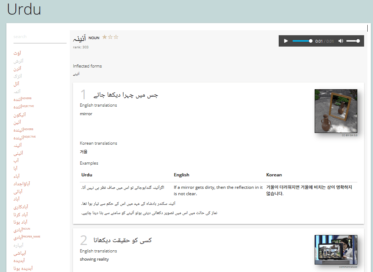Click the mirror photo for sense 1

[x=336, y=111]
